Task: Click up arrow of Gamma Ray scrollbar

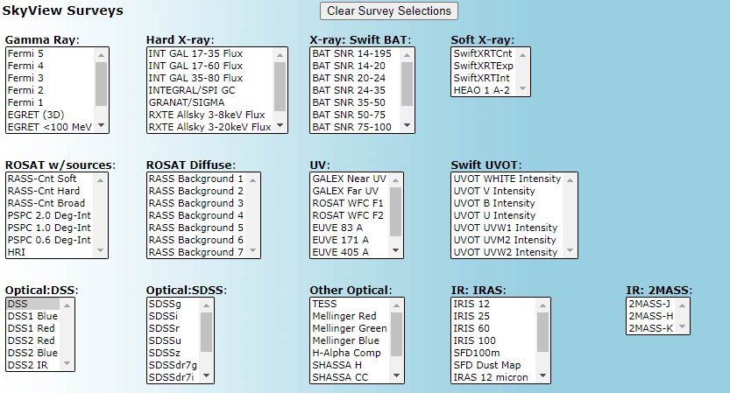Action: (x=101, y=55)
